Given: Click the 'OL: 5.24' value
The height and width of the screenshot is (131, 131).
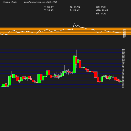Looking at the screenshot, I should (x=101, y=14).
